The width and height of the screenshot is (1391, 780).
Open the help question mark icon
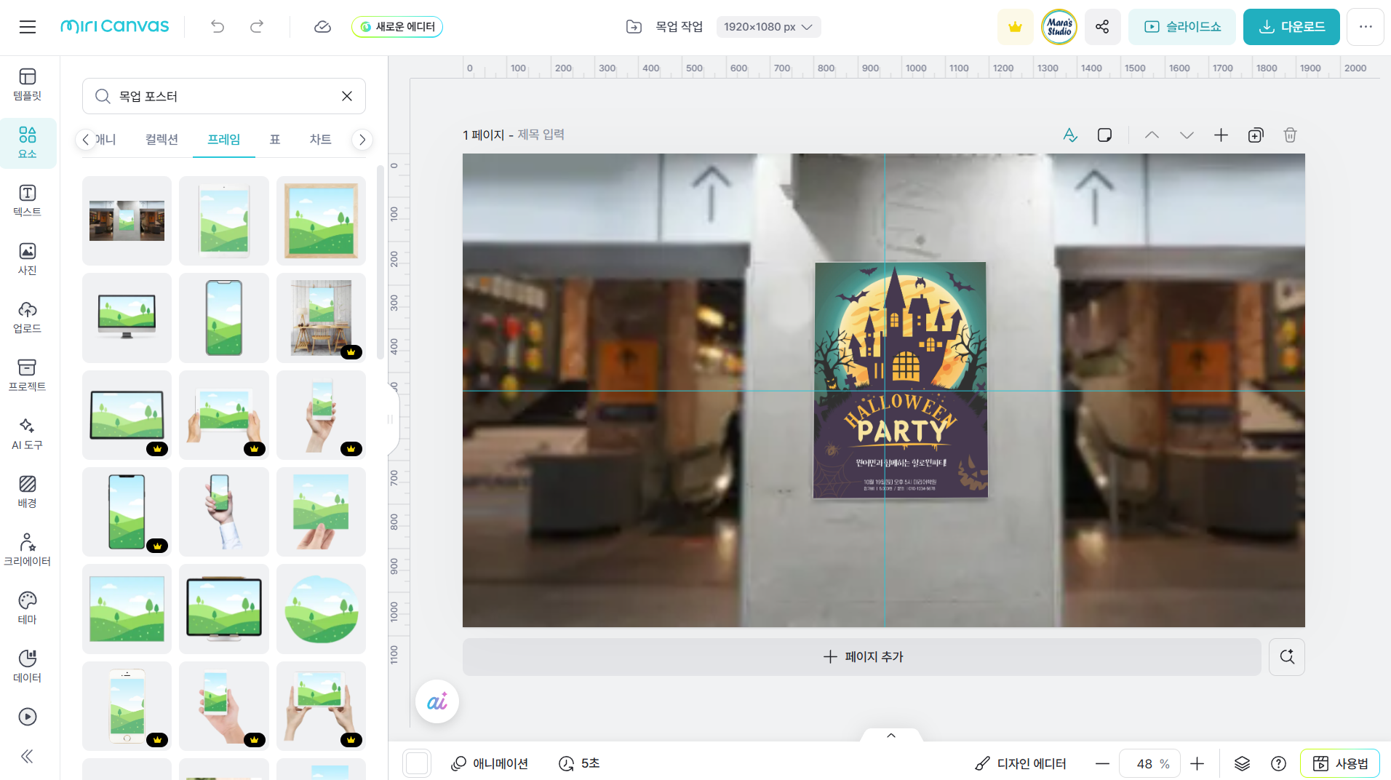coord(1278,763)
